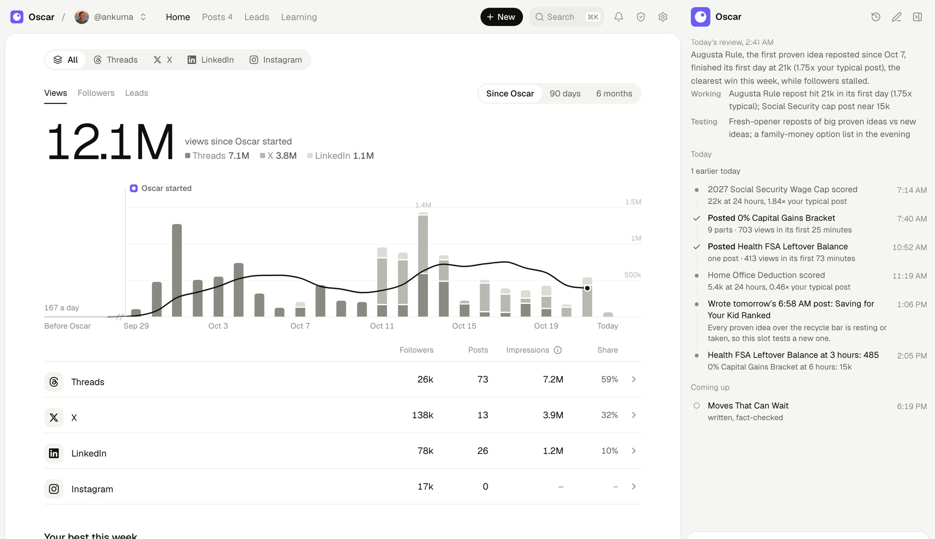Click the Instagram row icon
The image size is (935, 539).
tap(54, 489)
